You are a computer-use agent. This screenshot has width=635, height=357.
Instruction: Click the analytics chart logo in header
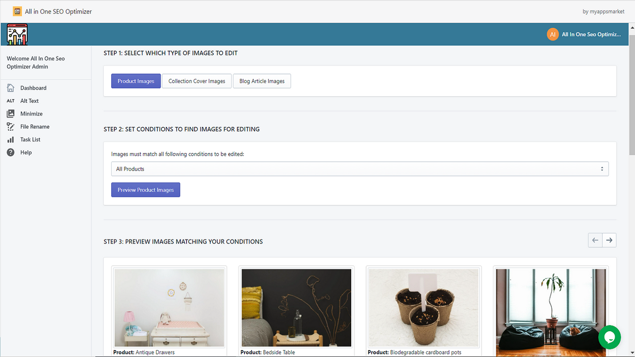(17, 35)
